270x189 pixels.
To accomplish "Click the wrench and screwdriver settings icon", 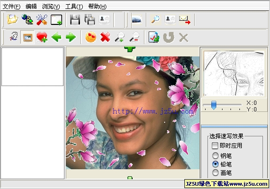I will [42, 20].
